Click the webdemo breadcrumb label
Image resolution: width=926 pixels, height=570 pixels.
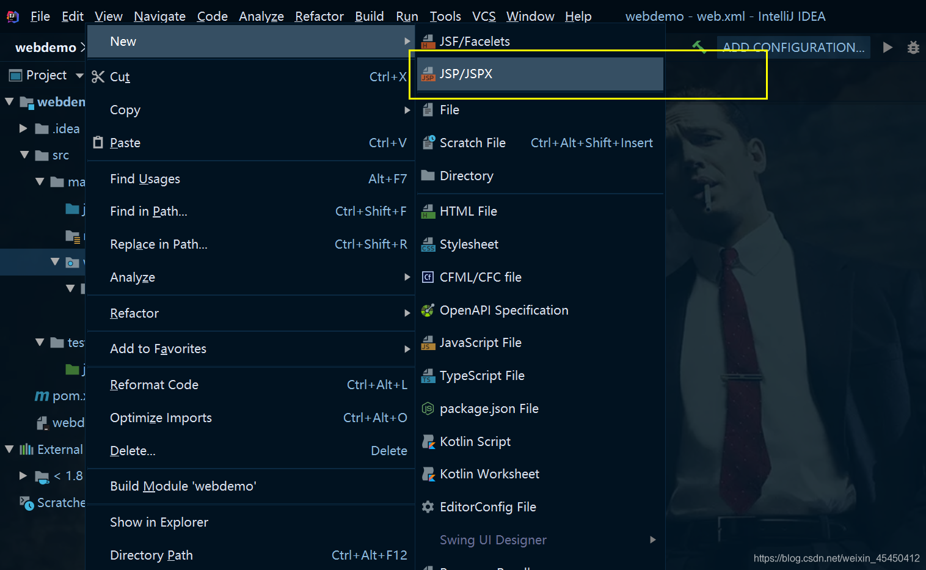[46, 48]
